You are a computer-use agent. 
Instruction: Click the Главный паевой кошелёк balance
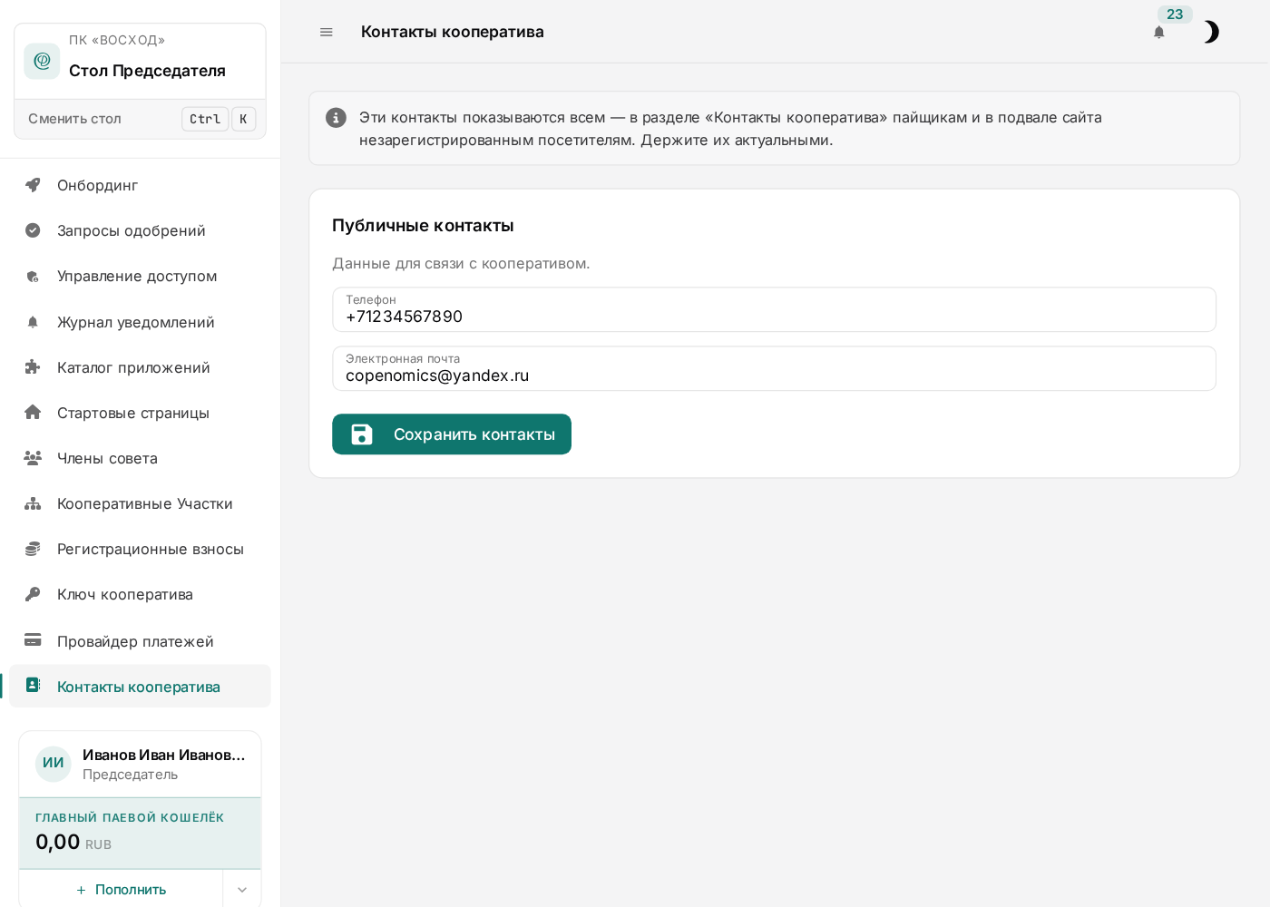click(140, 833)
